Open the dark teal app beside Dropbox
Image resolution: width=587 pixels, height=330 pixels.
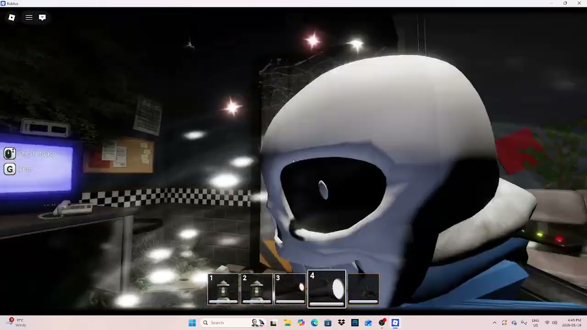pyautogui.click(x=355, y=323)
